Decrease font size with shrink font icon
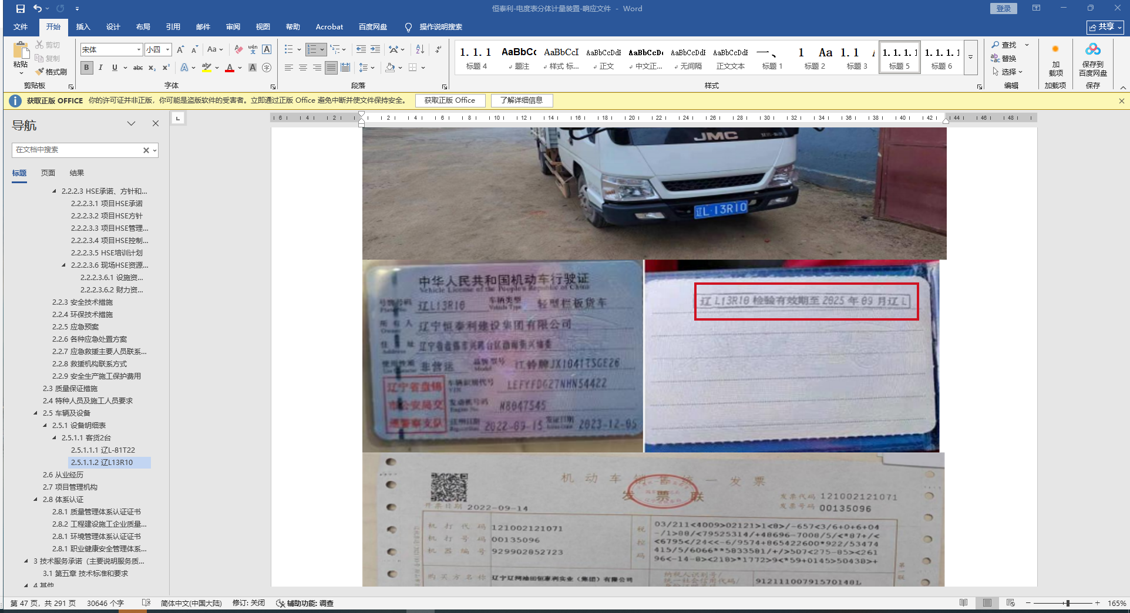Screen dimensions: 1130x613 (194, 49)
